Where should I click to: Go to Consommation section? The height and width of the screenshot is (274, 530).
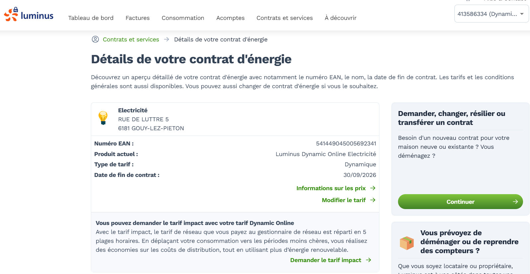click(183, 18)
